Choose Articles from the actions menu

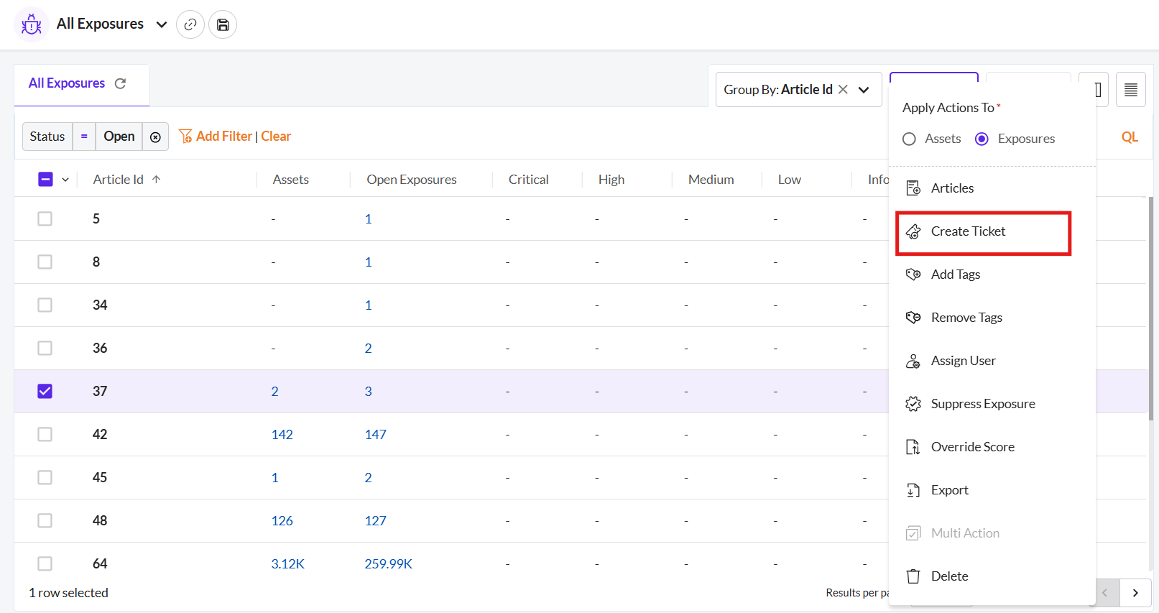[952, 188]
